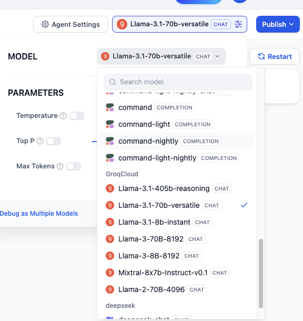Screen dimensions: 303x321
Task: Click the Search model input field
Action: click(x=178, y=82)
